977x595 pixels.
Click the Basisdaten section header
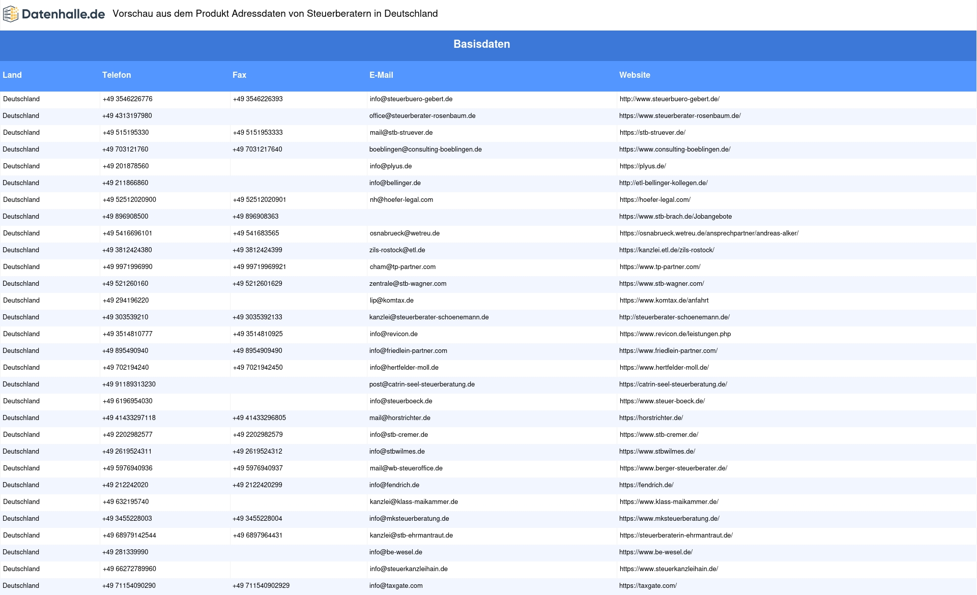pos(482,44)
